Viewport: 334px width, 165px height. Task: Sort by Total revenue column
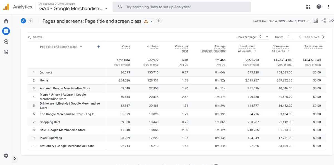coord(313,46)
